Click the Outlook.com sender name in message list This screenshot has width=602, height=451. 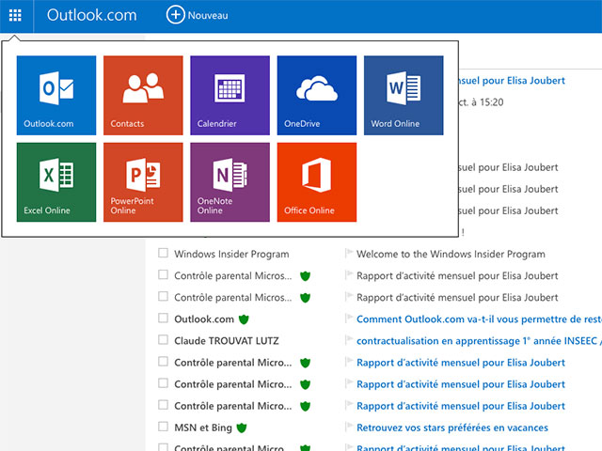(204, 319)
